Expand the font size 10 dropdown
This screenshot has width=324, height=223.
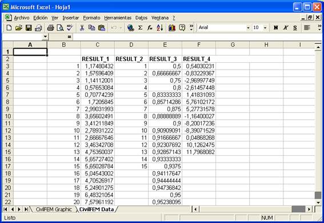265,28
